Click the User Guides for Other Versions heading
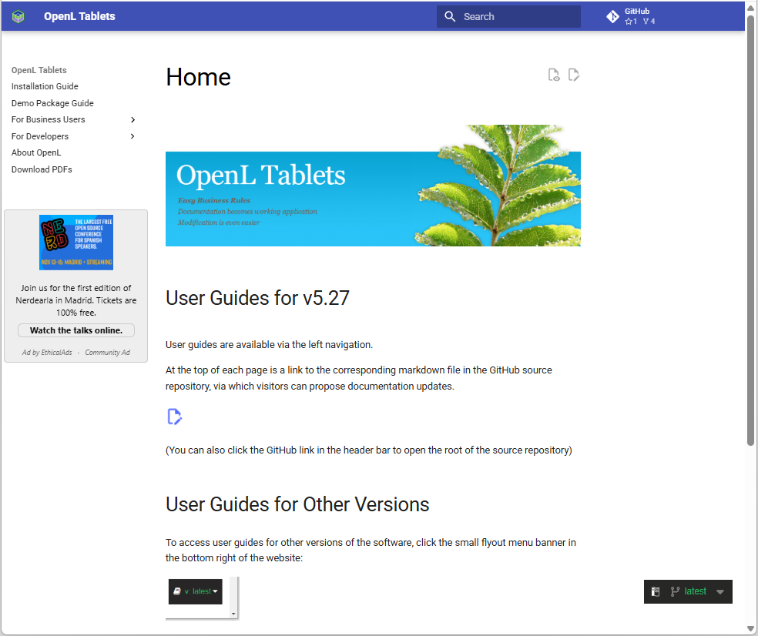The width and height of the screenshot is (758, 636). [x=297, y=504]
